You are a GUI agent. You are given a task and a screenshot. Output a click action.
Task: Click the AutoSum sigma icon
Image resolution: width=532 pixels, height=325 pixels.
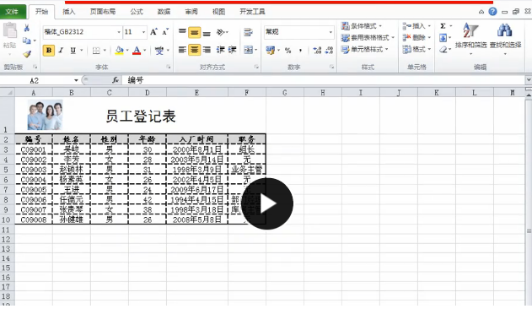[443, 26]
